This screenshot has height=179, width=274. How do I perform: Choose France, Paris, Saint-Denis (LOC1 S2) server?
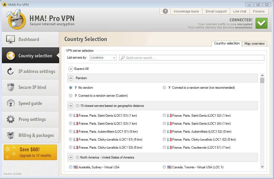164,116
